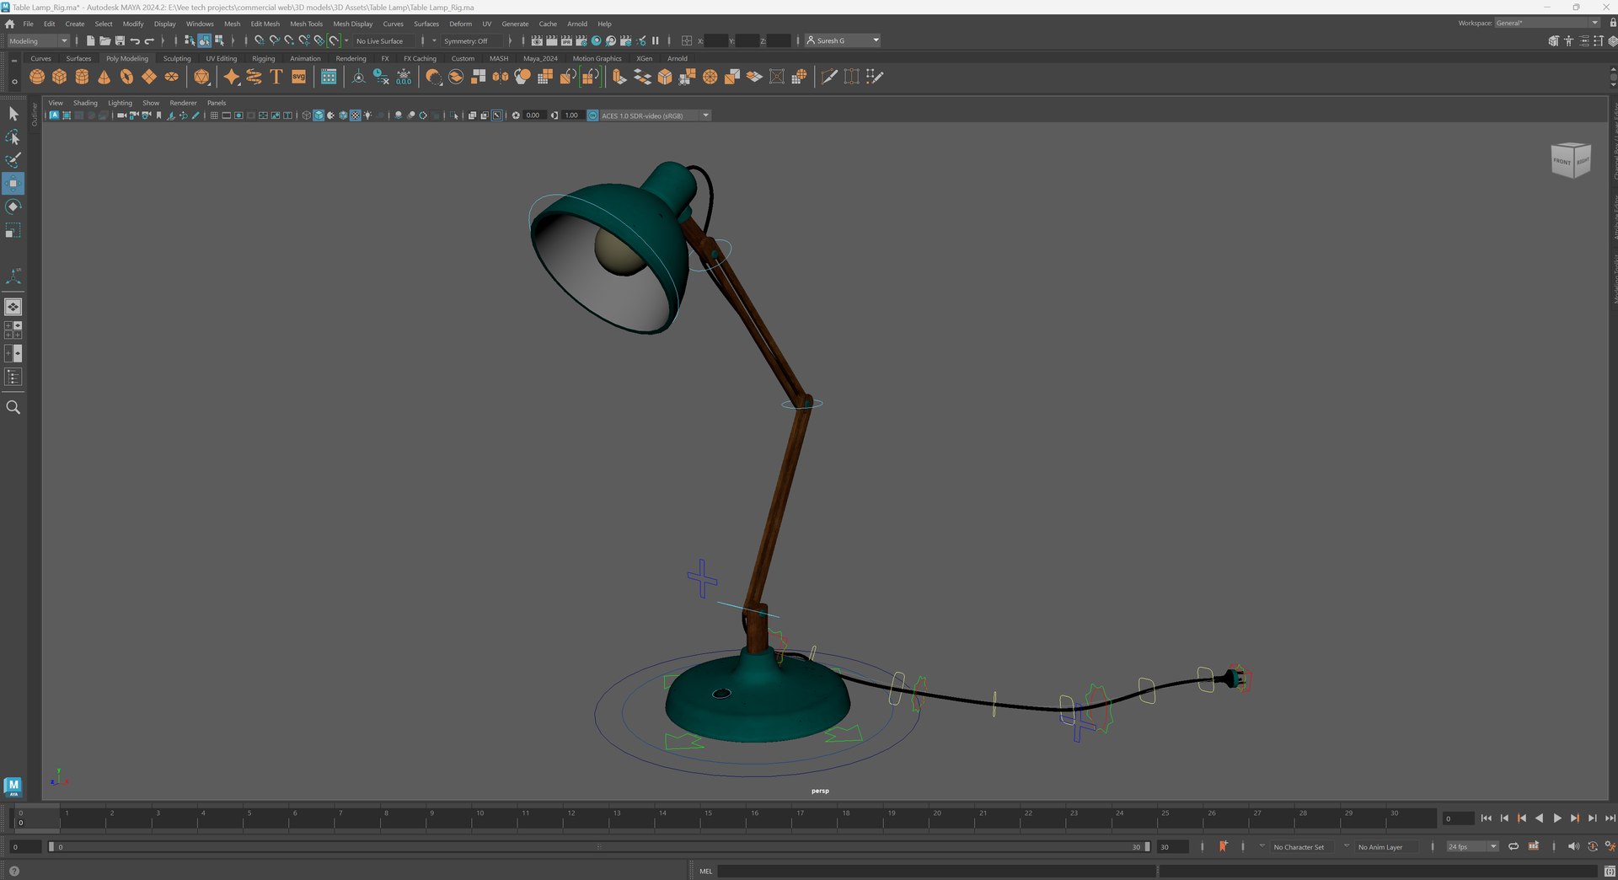Select the Rotate tool in the toolbox
This screenshot has width=1618, height=880.
(13, 207)
